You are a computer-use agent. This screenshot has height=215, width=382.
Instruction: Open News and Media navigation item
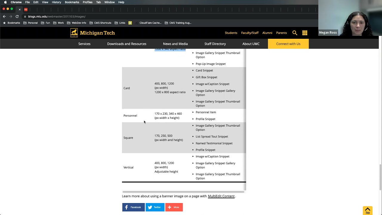175,44
